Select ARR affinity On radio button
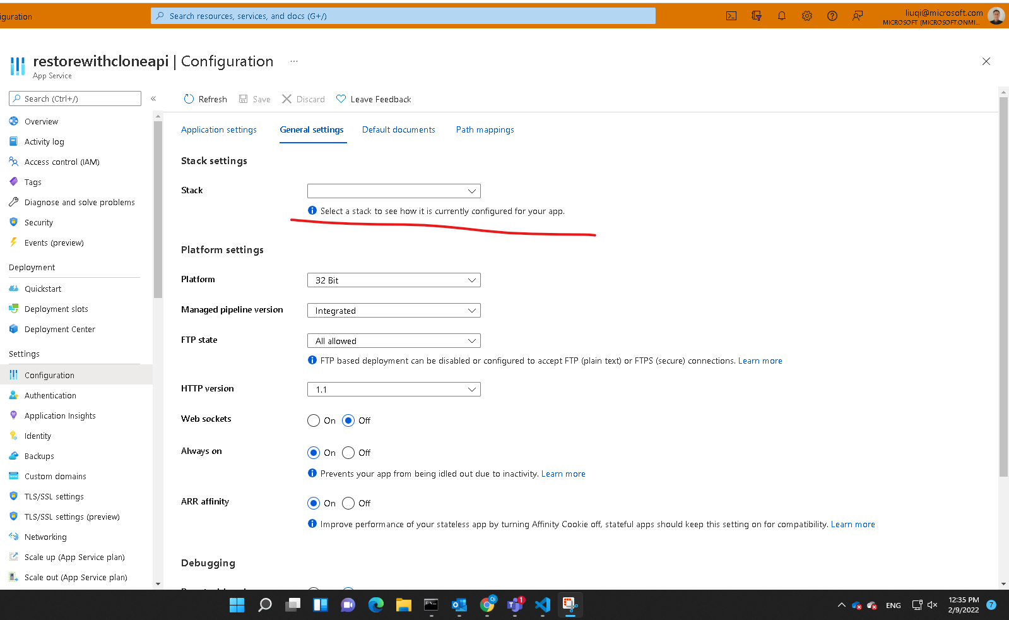This screenshot has width=1009, height=620. (314, 503)
